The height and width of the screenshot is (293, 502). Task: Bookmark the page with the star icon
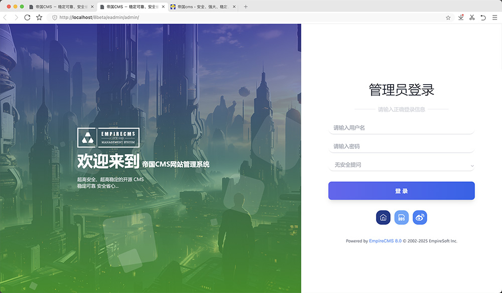(x=448, y=17)
